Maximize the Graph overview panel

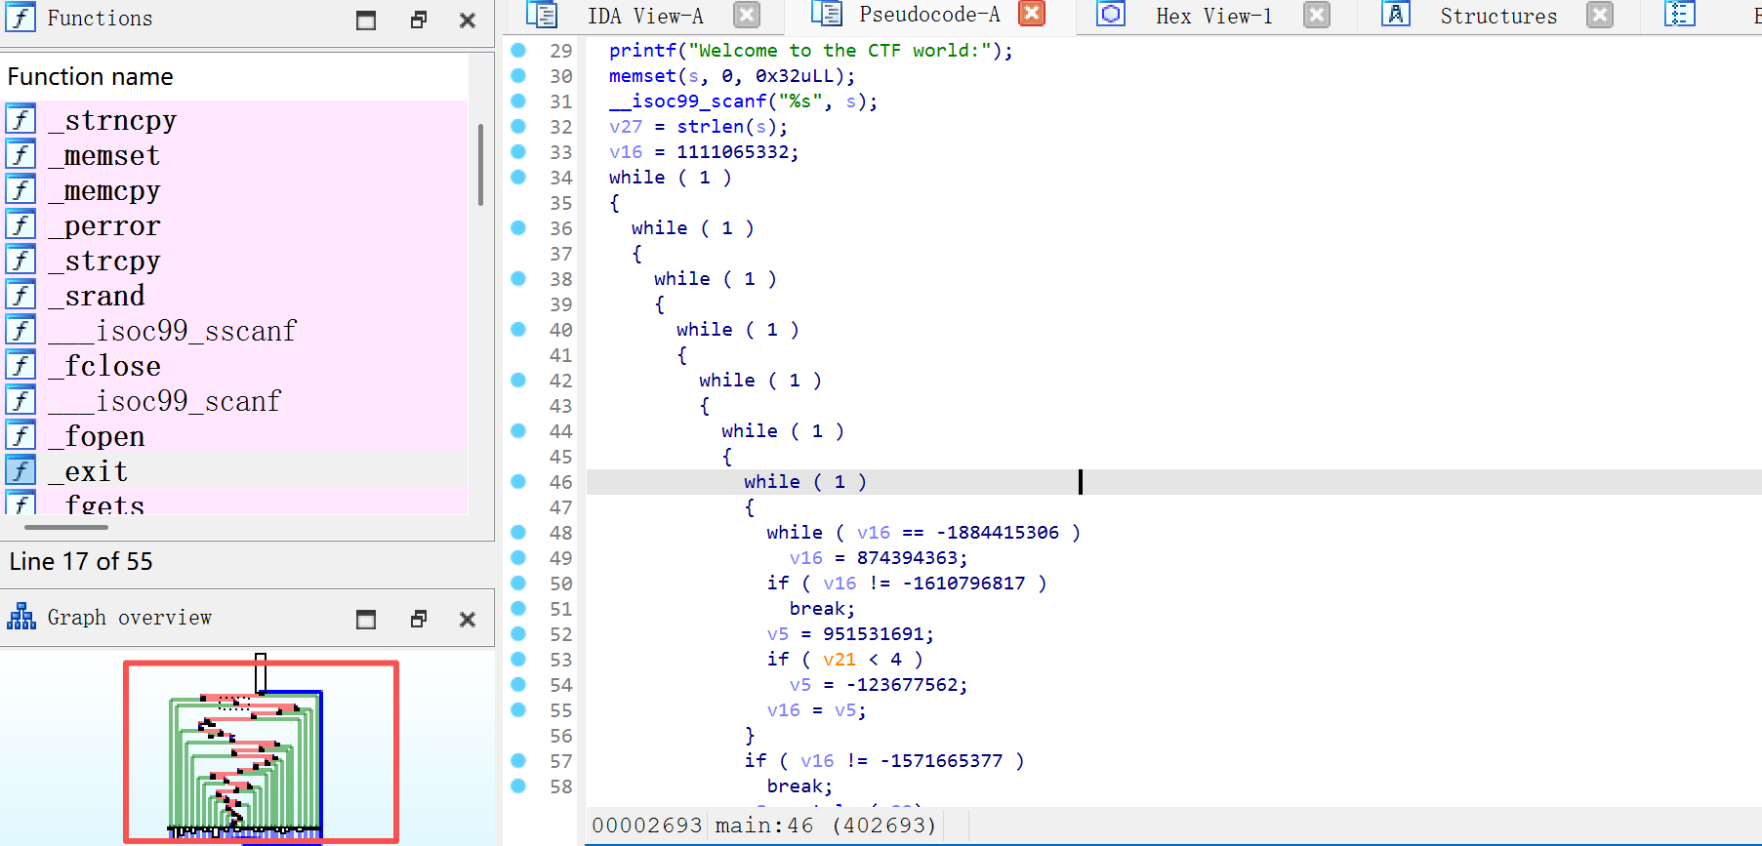tap(366, 619)
